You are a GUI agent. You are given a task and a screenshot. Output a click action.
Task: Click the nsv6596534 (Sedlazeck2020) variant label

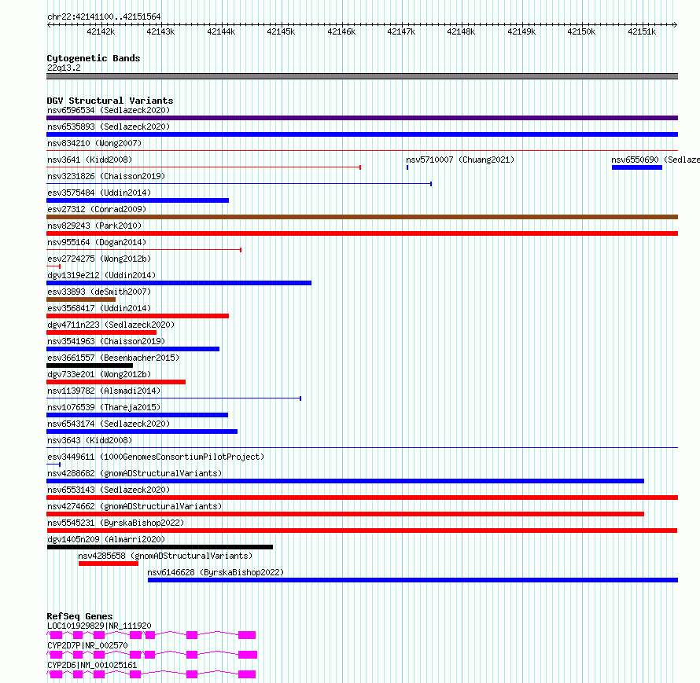pyautogui.click(x=109, y=110)
